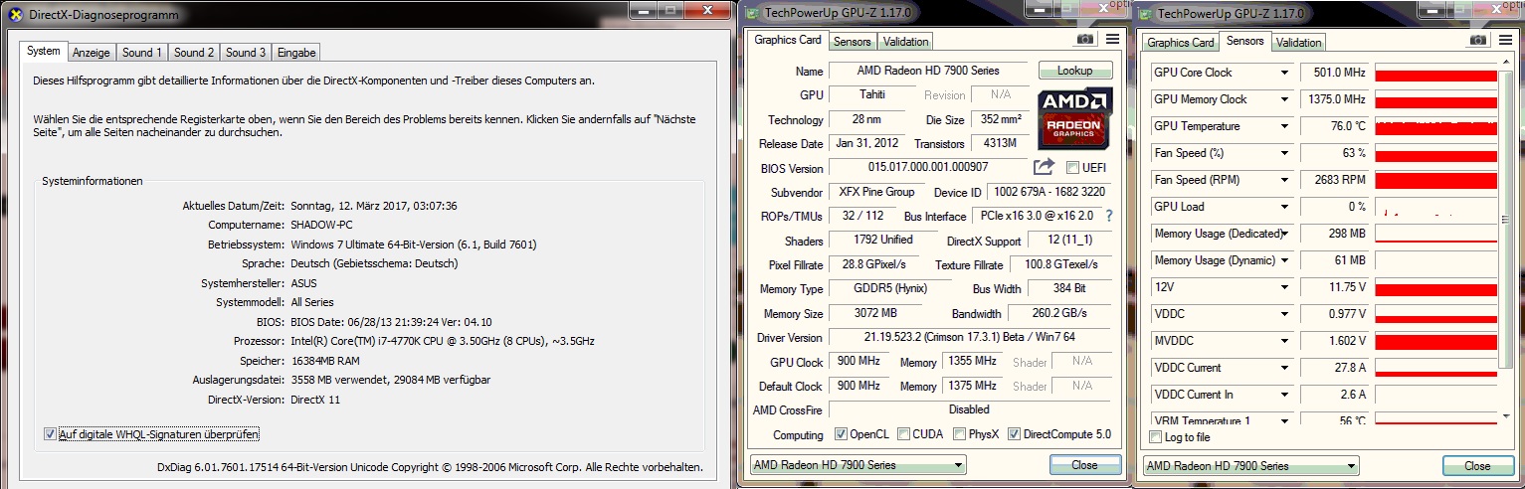Expand Fan Speed (%) sensor dropdown
The width and height of the screenshot is (1525, 489).
pyautogui.click(x=1284, y=153)
